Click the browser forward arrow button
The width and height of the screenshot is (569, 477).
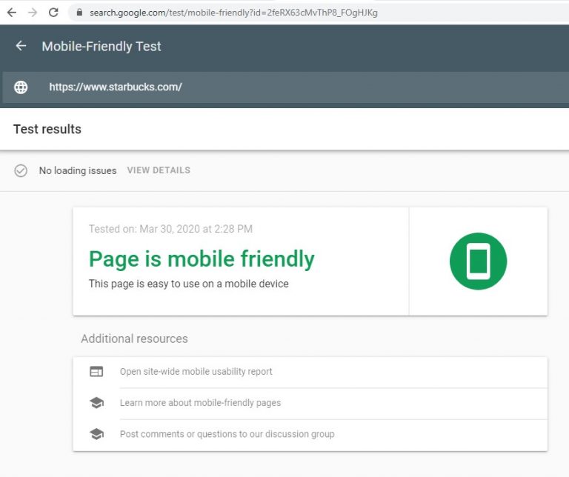pyautogui.click(x=32, y=13)
